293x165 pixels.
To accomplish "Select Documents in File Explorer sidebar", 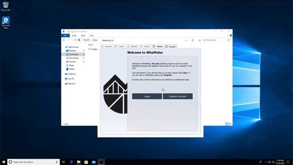I will tap(74, 58).
